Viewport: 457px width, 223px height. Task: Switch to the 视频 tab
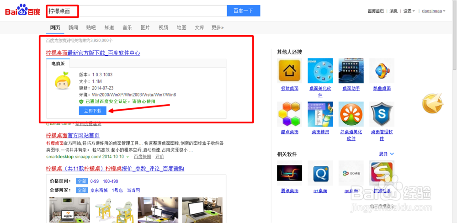[163, 28]
